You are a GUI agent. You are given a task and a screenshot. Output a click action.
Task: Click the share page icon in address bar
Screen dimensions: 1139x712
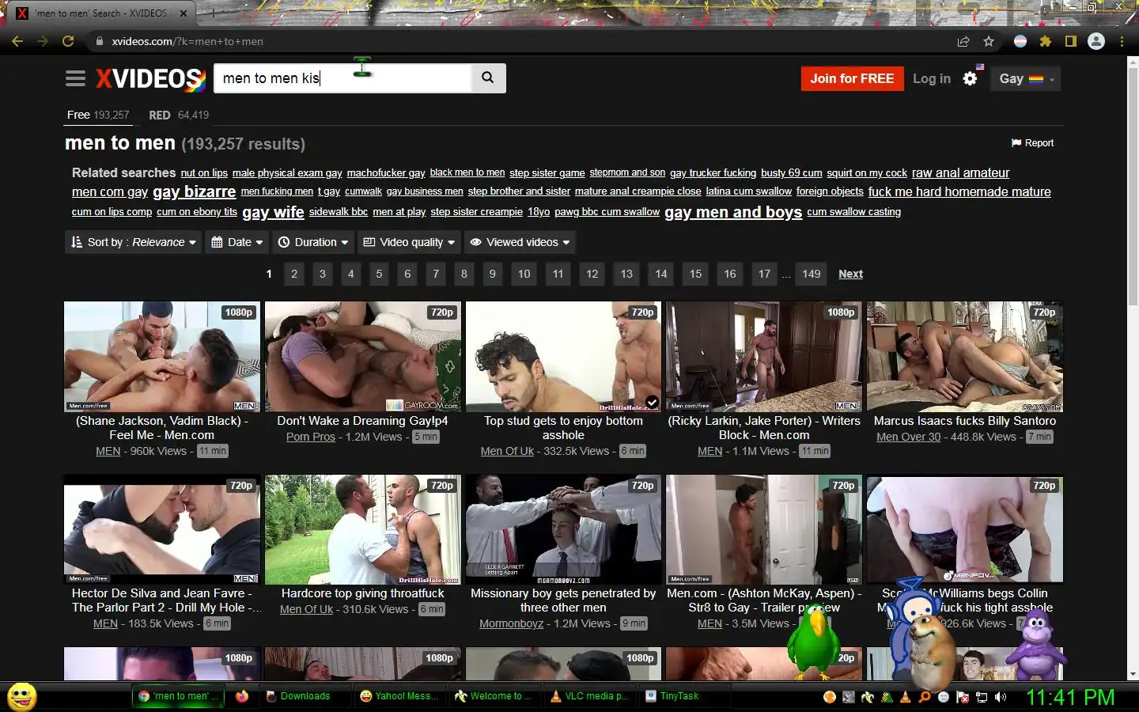coord(963,41)
